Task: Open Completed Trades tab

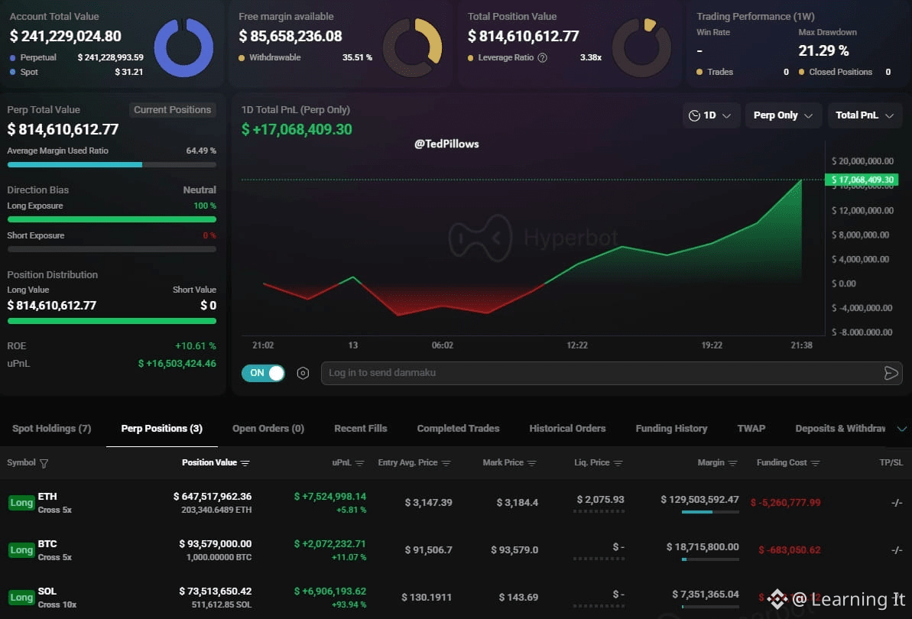Action: pyautogui.click(x=459, y=429)
